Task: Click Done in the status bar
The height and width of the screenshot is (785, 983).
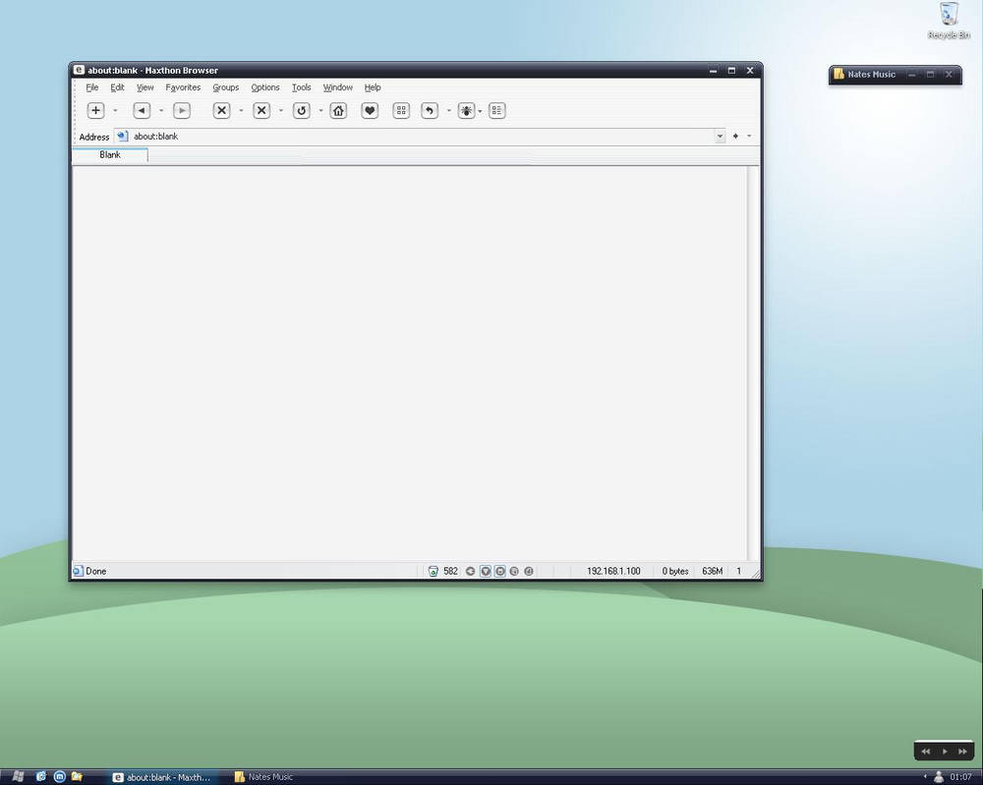Action: (94, 571)
